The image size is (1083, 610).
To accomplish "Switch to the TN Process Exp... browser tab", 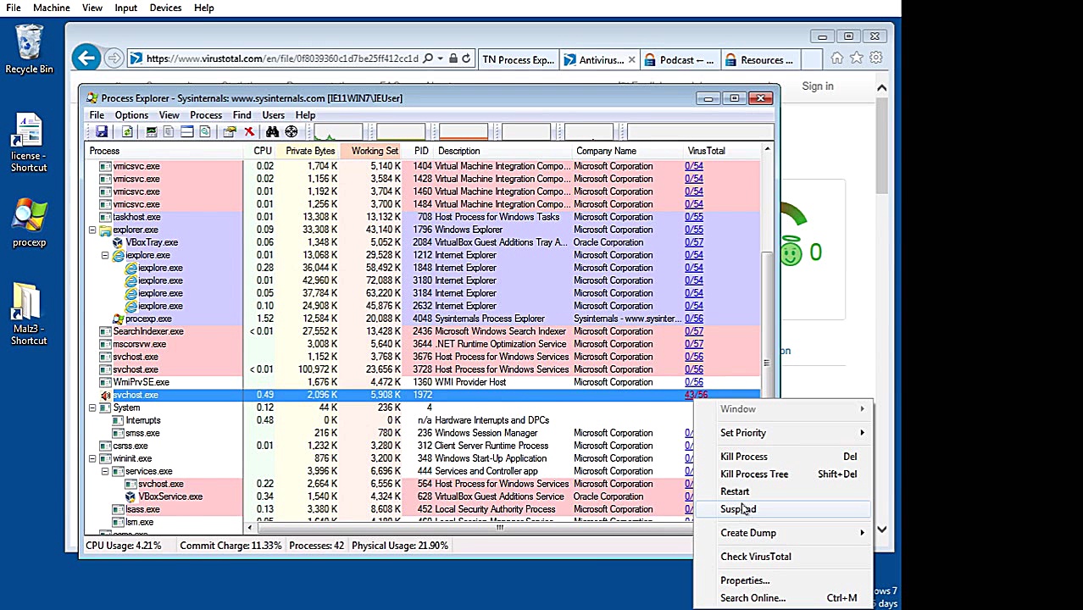I will [x=518, y=60].
